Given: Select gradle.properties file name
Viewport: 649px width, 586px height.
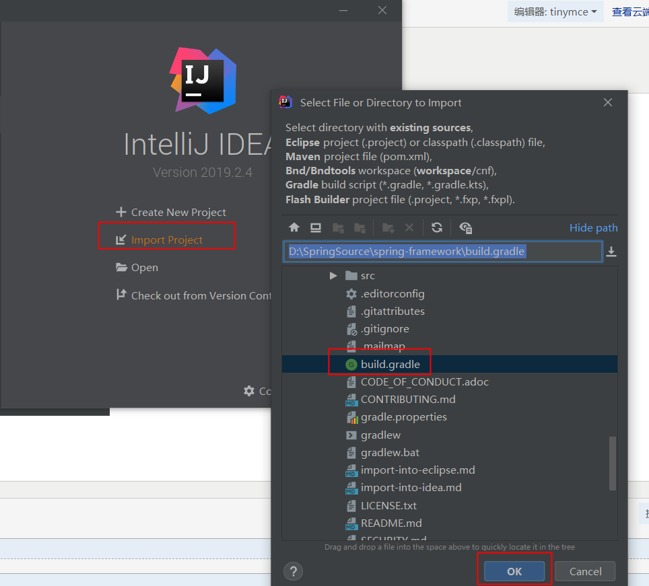Looking at the screenshot, I should pos(403,417).
